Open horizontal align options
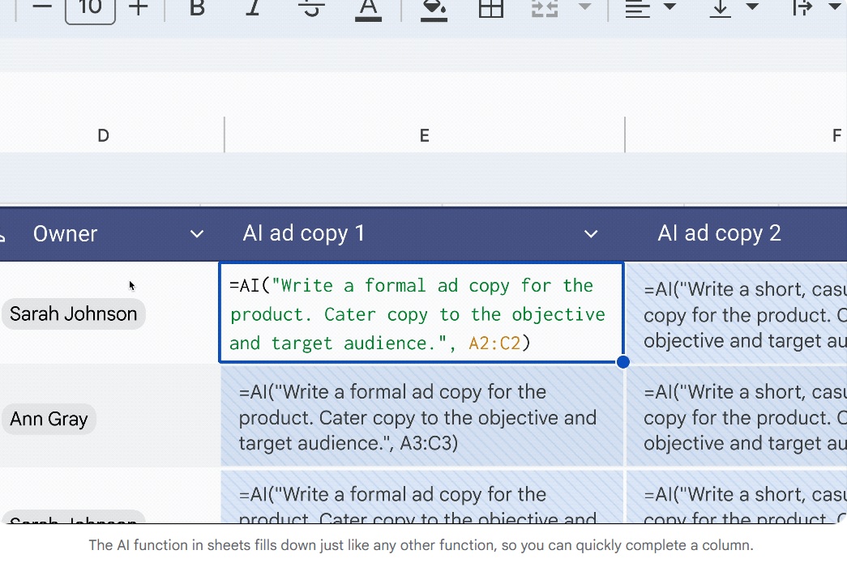This screenshot has height=563, width=847. (637, 8)
